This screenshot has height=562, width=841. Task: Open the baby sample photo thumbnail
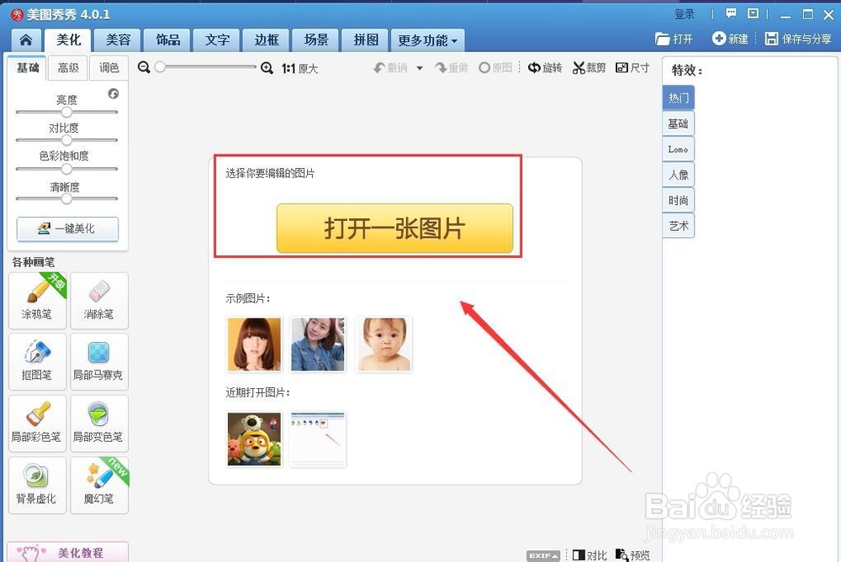383,344
